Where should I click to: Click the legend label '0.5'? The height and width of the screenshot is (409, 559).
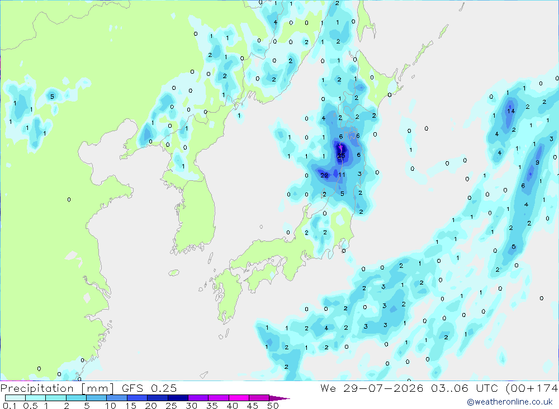(x=30, y=406)
